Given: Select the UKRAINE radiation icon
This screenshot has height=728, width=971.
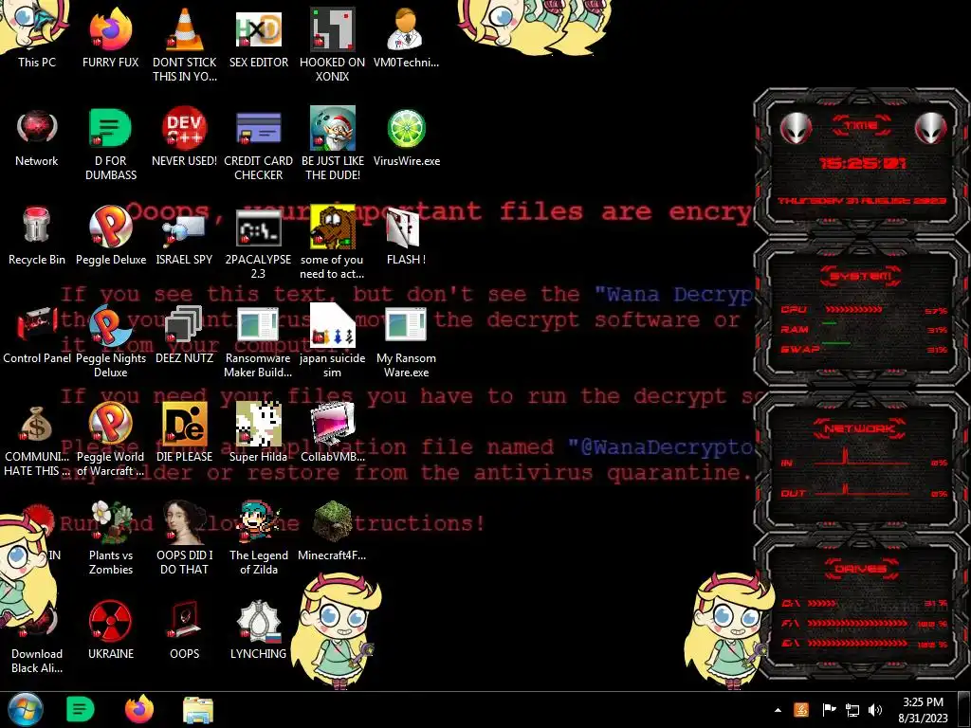Looking at the screenshot, I should coord(110,629).
